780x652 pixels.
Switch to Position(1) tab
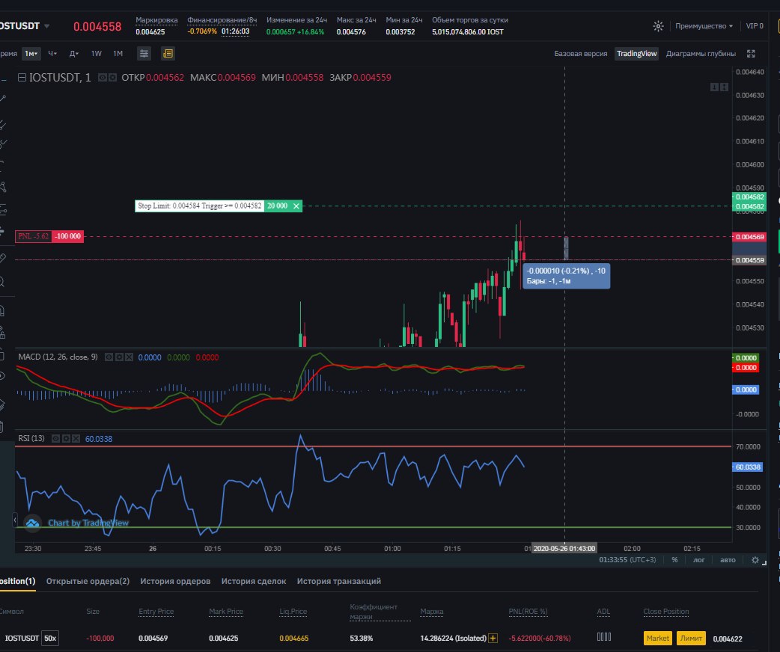[x=17, y=581]
